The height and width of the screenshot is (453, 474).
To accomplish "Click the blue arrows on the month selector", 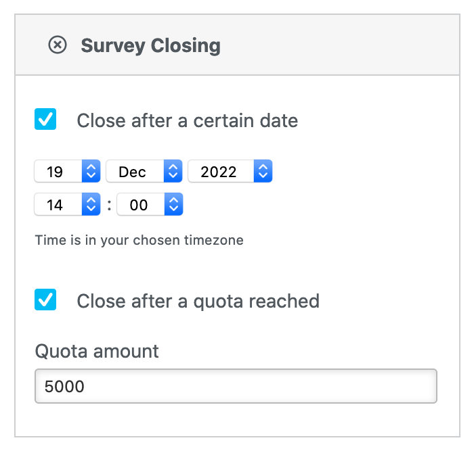I will pyautogui.click(x=173, y=172).
